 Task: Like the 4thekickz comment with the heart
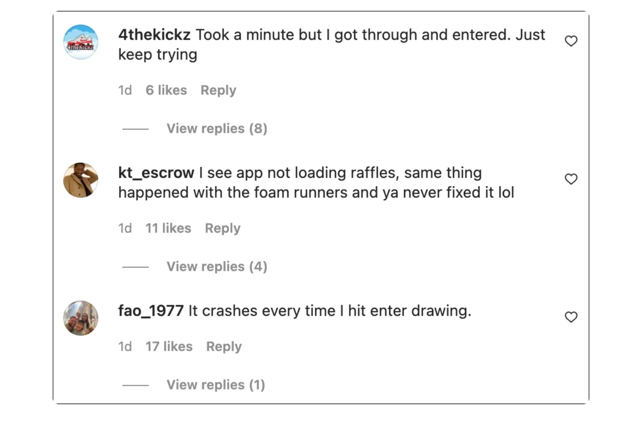coord(571,41)
